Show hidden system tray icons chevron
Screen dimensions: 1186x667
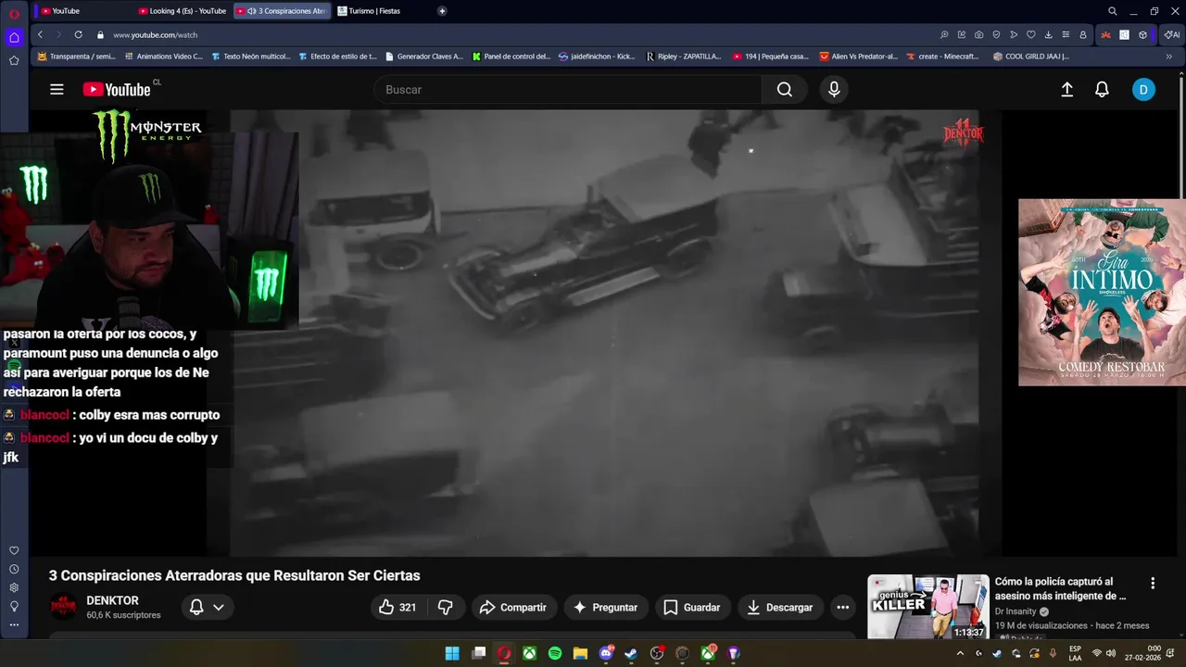point(959,653)
